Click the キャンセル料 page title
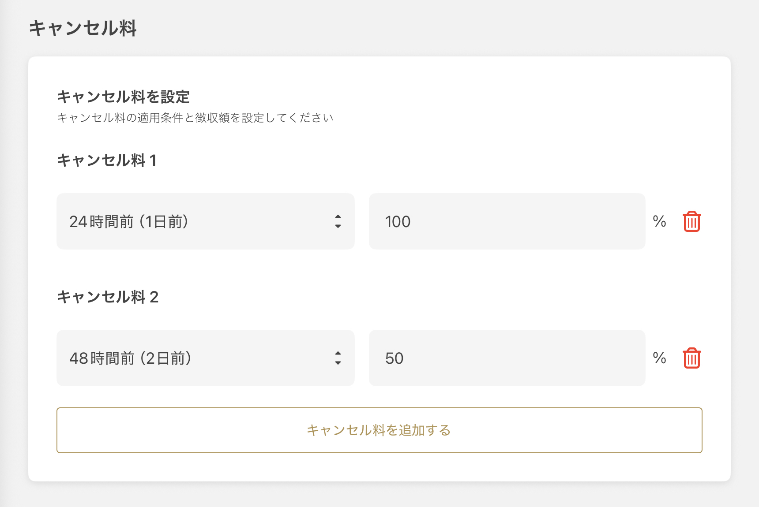The image size is (759, 507). tap(83, 28)
